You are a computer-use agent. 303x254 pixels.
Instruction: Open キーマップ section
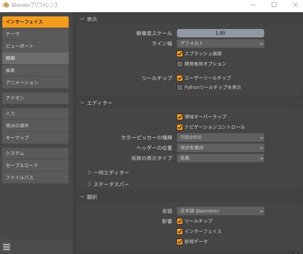[35, 138]
